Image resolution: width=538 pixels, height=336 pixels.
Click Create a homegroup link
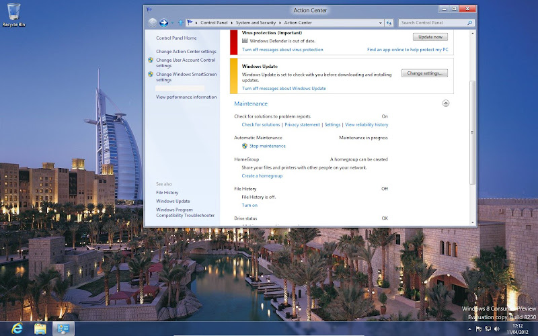[262, 176]
